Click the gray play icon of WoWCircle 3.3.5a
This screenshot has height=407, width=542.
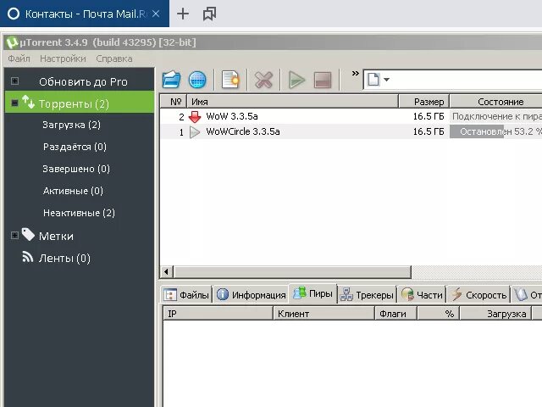click(195, 132)
